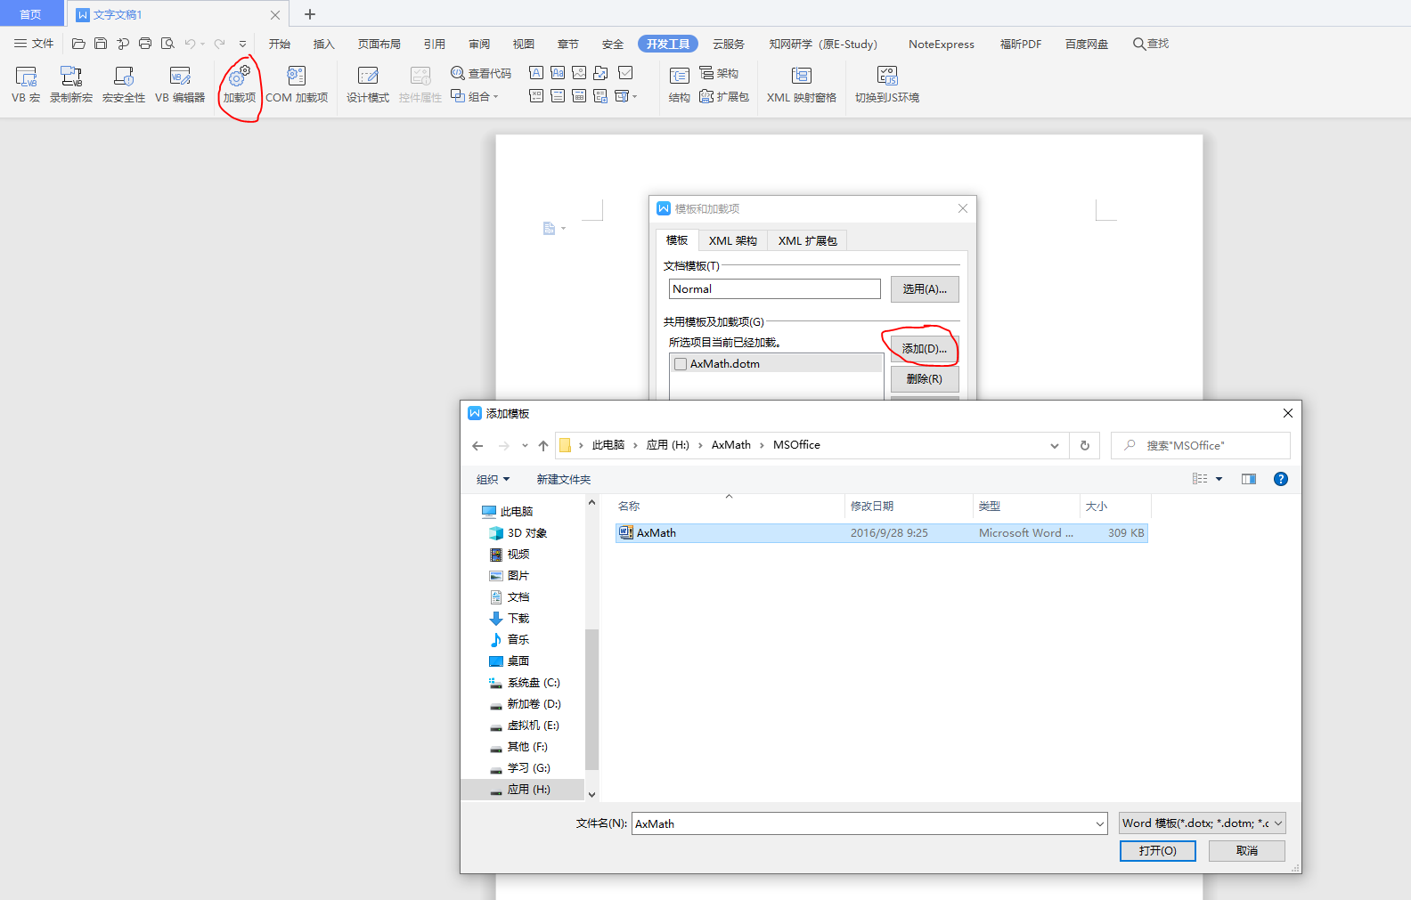Click the 取消 cancel button
The image size is (1411, 900).
click(1247, 851)
